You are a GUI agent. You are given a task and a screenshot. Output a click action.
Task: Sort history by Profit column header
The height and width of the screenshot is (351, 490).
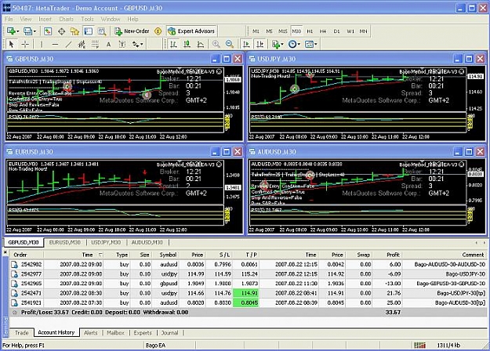[388, 255]
